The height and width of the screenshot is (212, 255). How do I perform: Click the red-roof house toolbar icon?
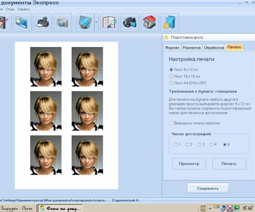coord(150,22)
